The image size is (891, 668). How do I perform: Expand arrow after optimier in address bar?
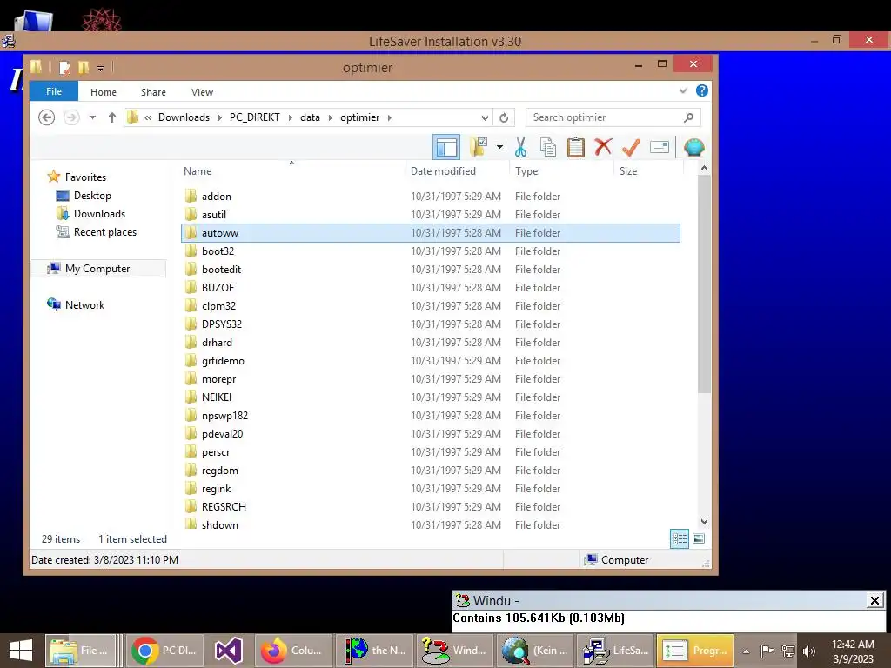coord(389,117)
